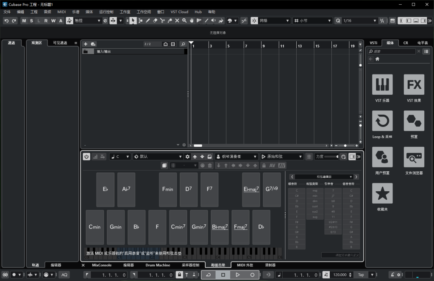
Task: Click the Eb chord pad
Action: (x=105, y=189)
